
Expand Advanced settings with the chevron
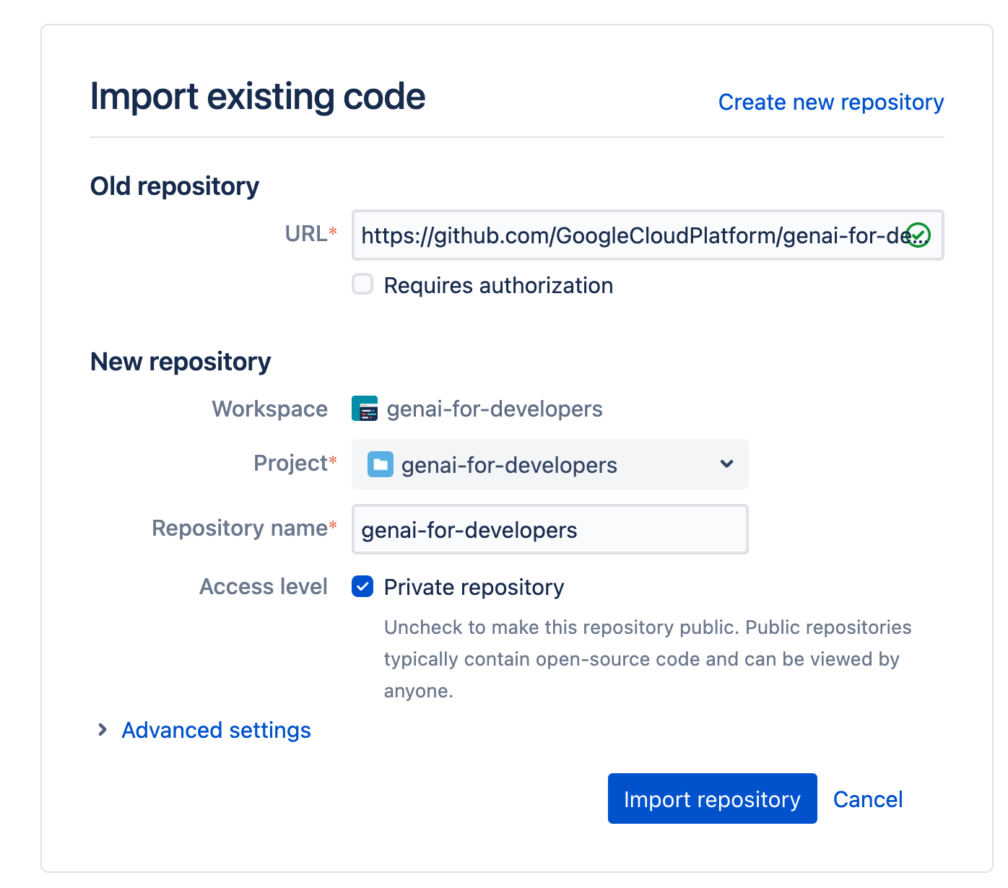(x=103, y=730)
